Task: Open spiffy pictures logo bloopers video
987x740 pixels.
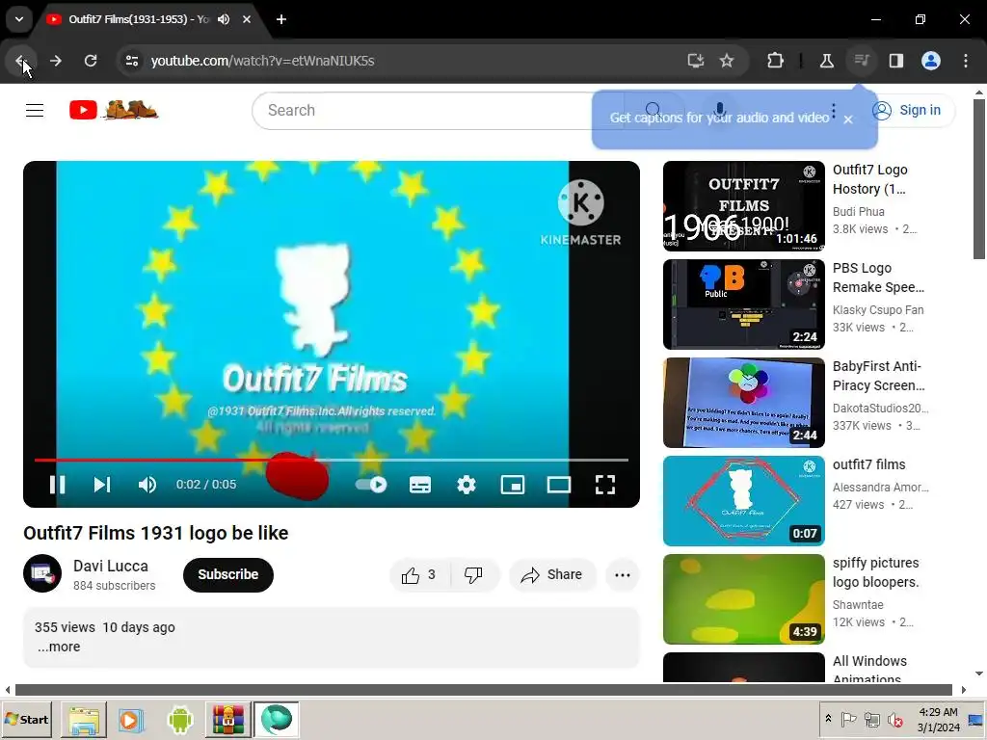Action: tap(875, 572)
